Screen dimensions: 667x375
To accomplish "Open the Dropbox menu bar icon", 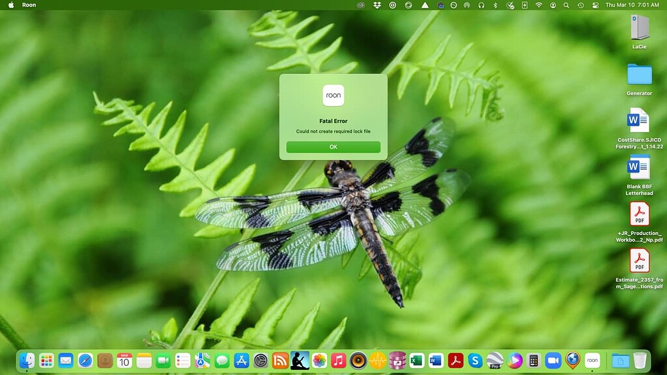I will (x=377, y=5).
